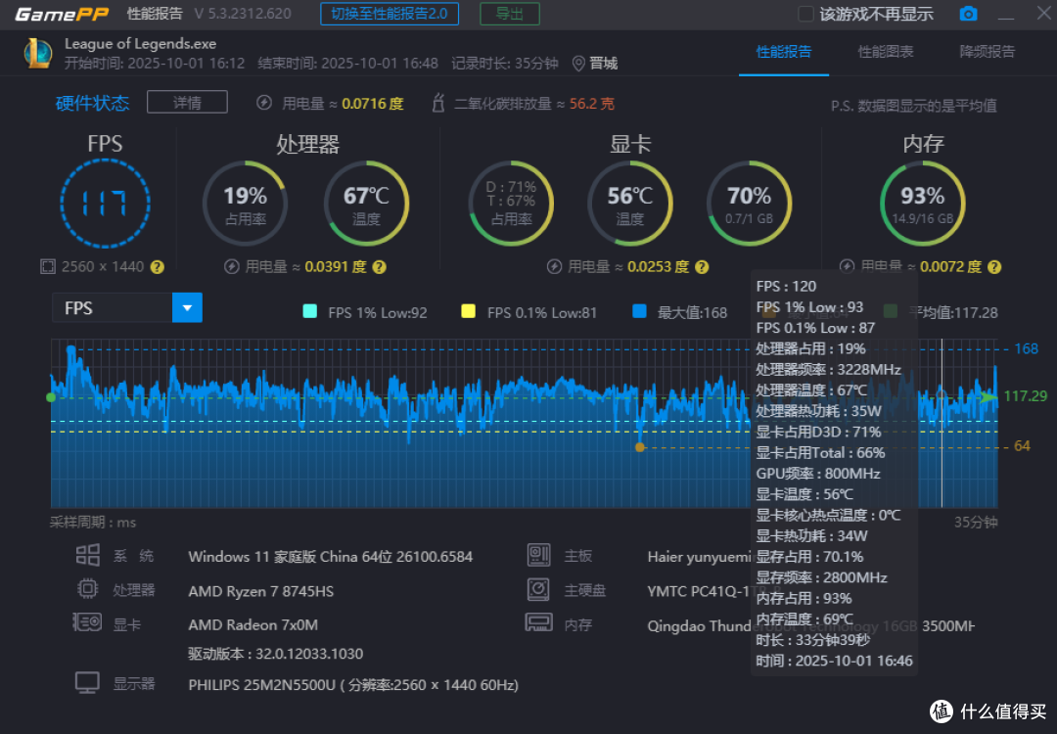Click the CPU usage 19% gauge
Viewport: 1057px width, 734px height.
point(246,204)
